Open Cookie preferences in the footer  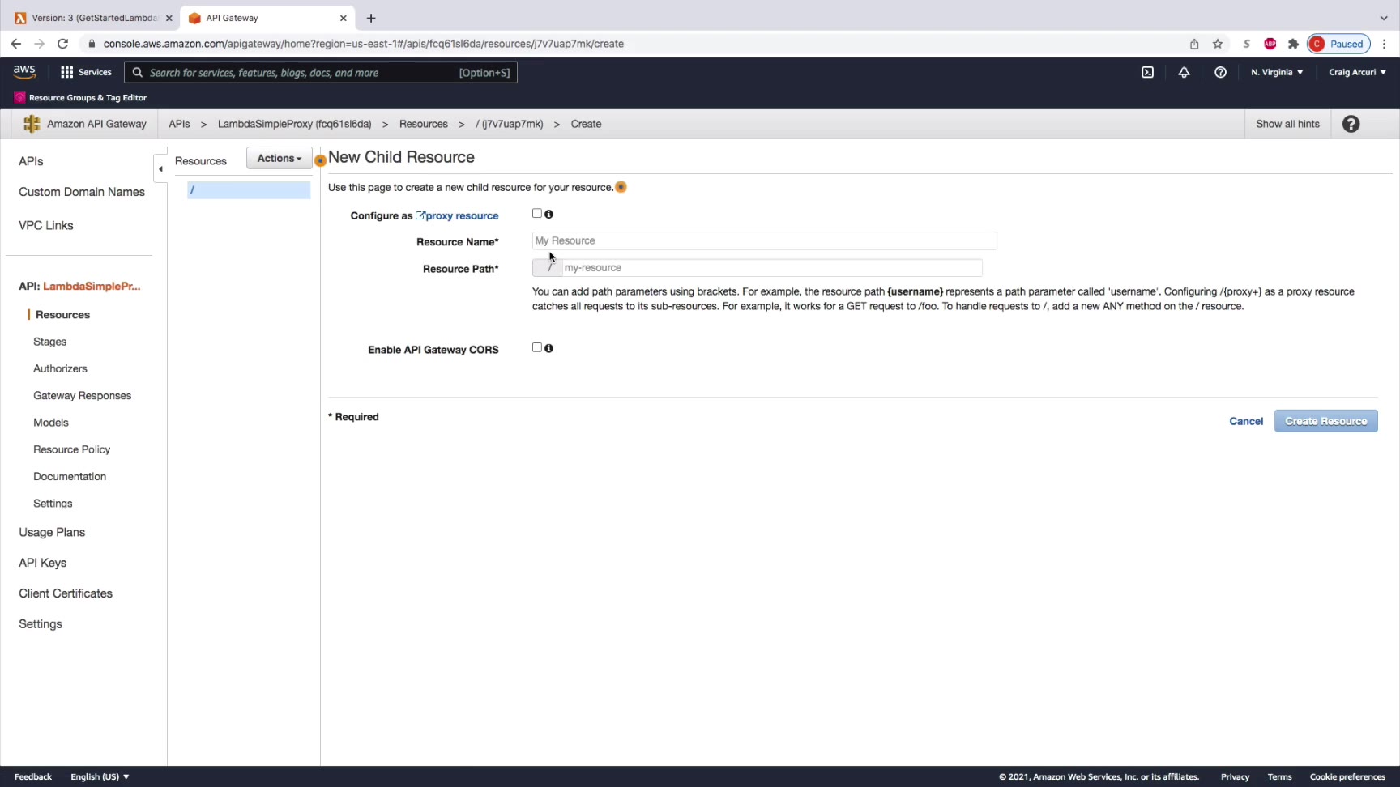click(1347, 776)
